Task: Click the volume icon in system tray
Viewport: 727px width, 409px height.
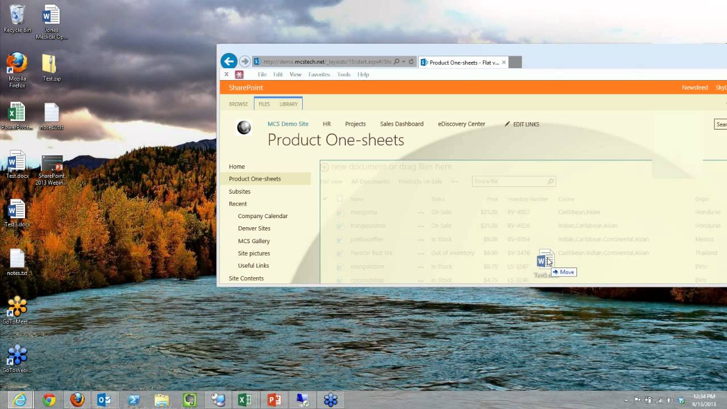Action: pos(670,400)
